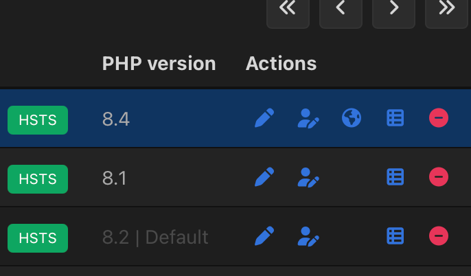Screen dimensions: 471x276
Task: Click the list icon in 8.2 Default row
Action: tap(395, 237)
